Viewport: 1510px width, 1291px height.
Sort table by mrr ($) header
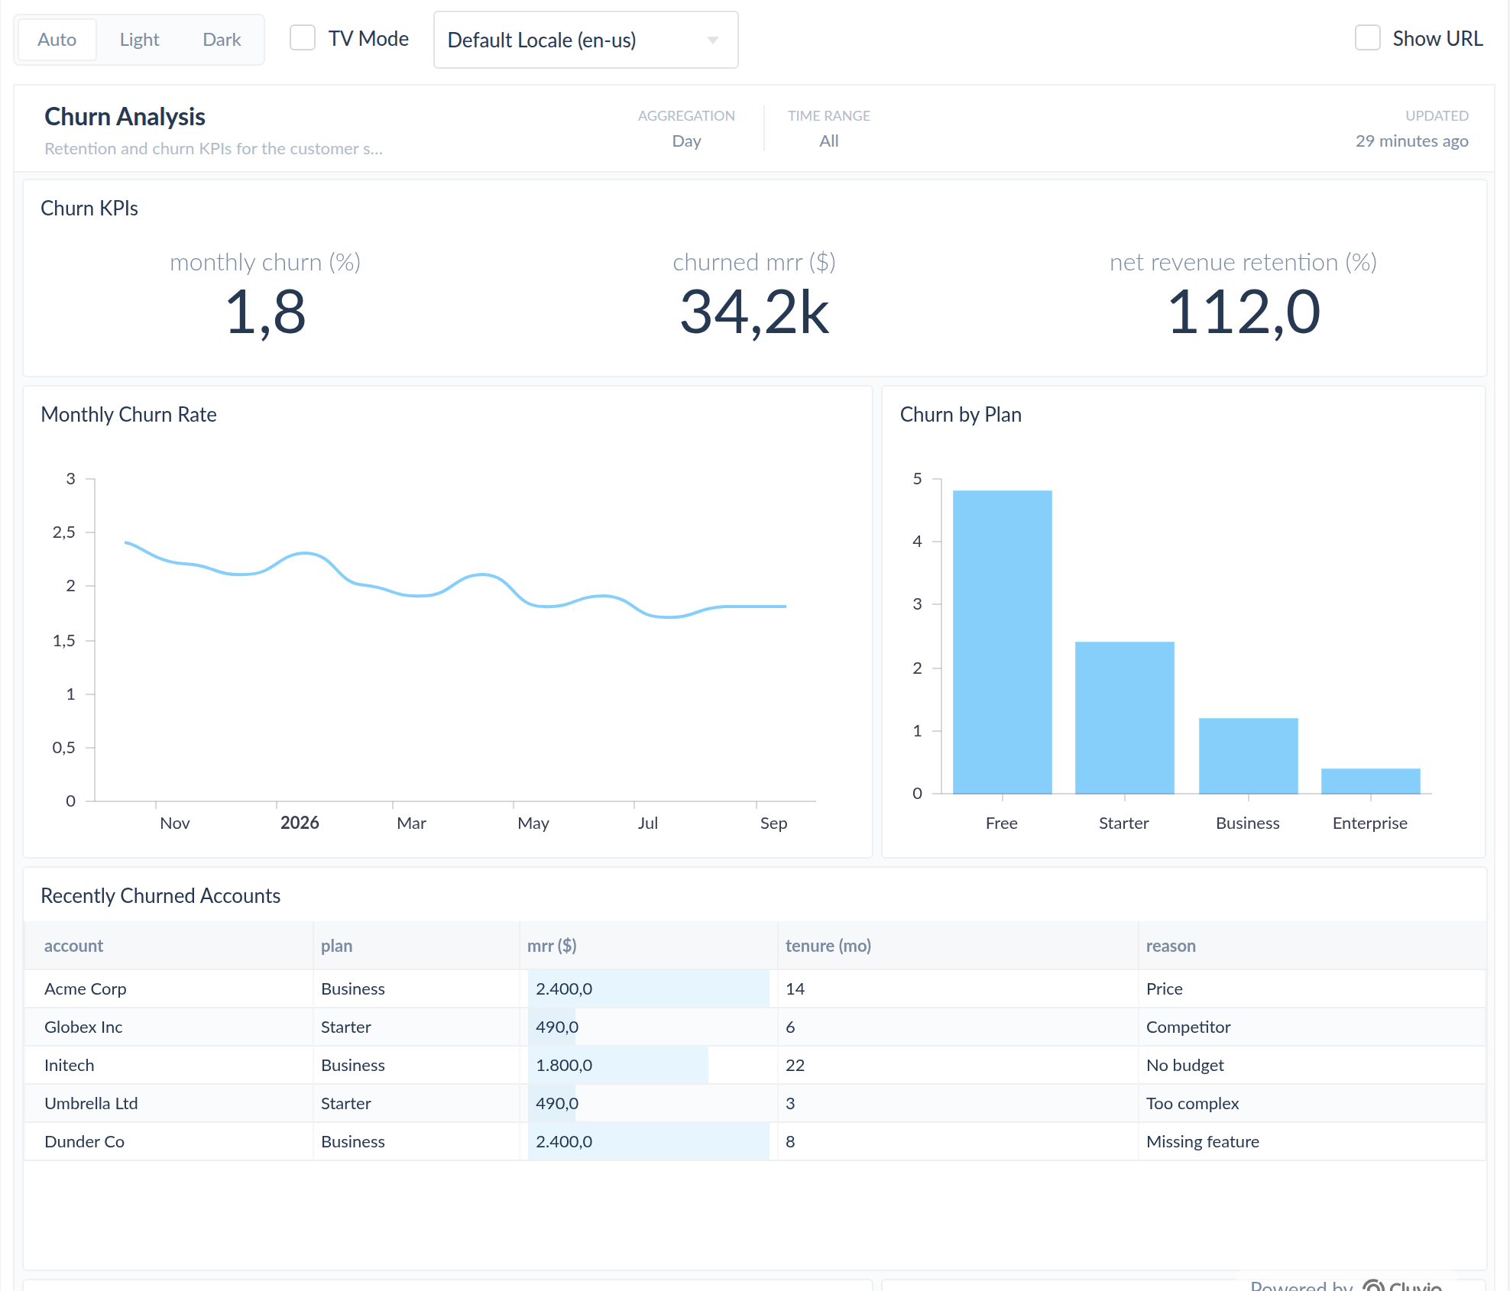click(x=552, y=946)
